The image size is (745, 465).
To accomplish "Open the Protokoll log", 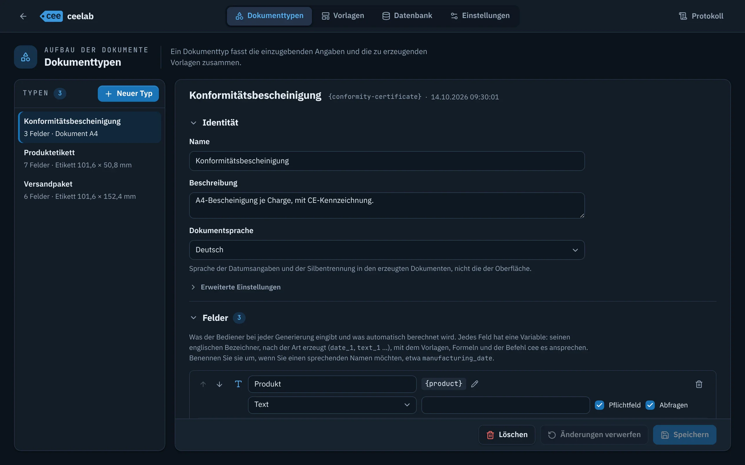I will [x=701, y=16].
